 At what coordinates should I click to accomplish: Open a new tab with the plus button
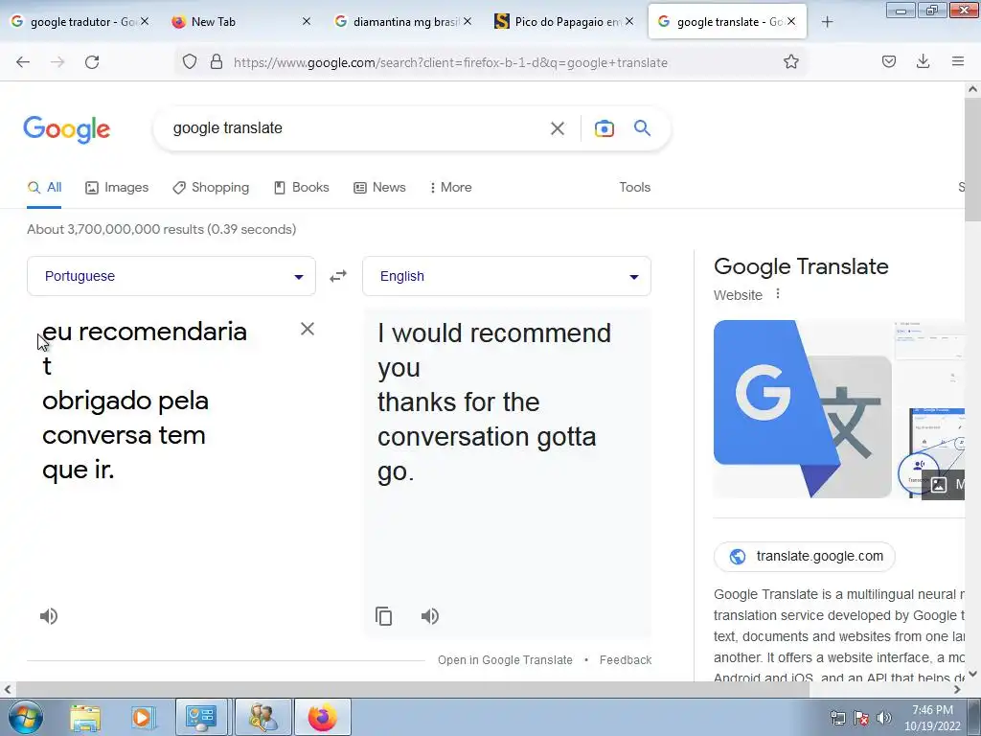point(827,22)
